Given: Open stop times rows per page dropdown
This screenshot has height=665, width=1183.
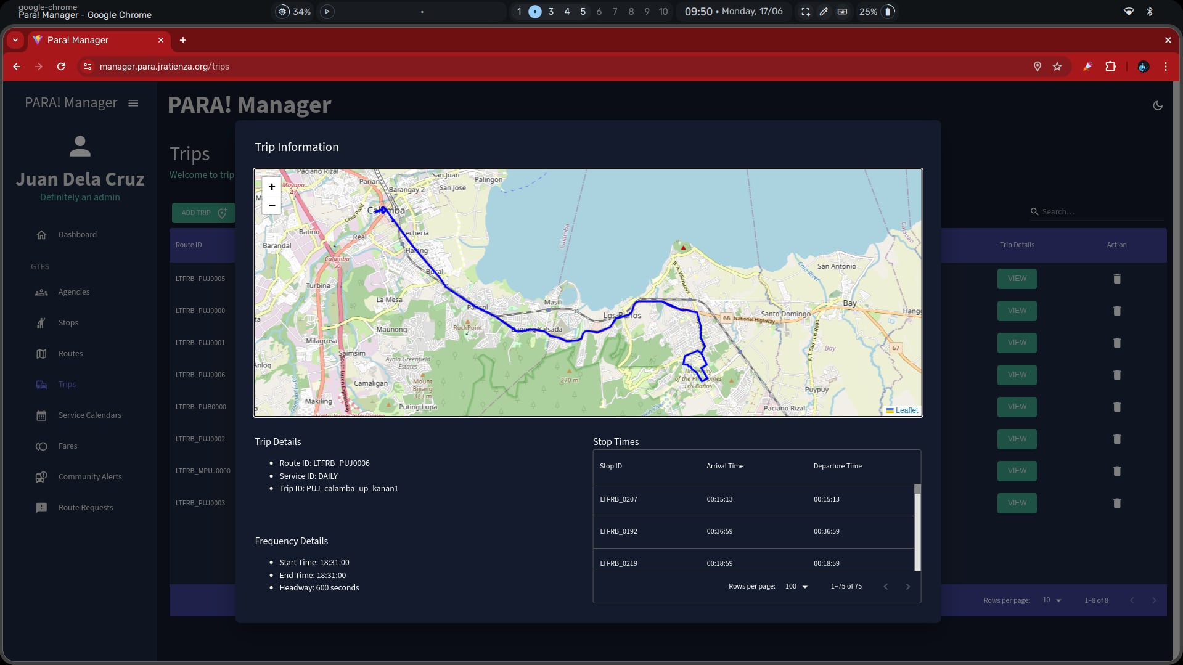Looking at the screenshot, I should pos(796,587).
